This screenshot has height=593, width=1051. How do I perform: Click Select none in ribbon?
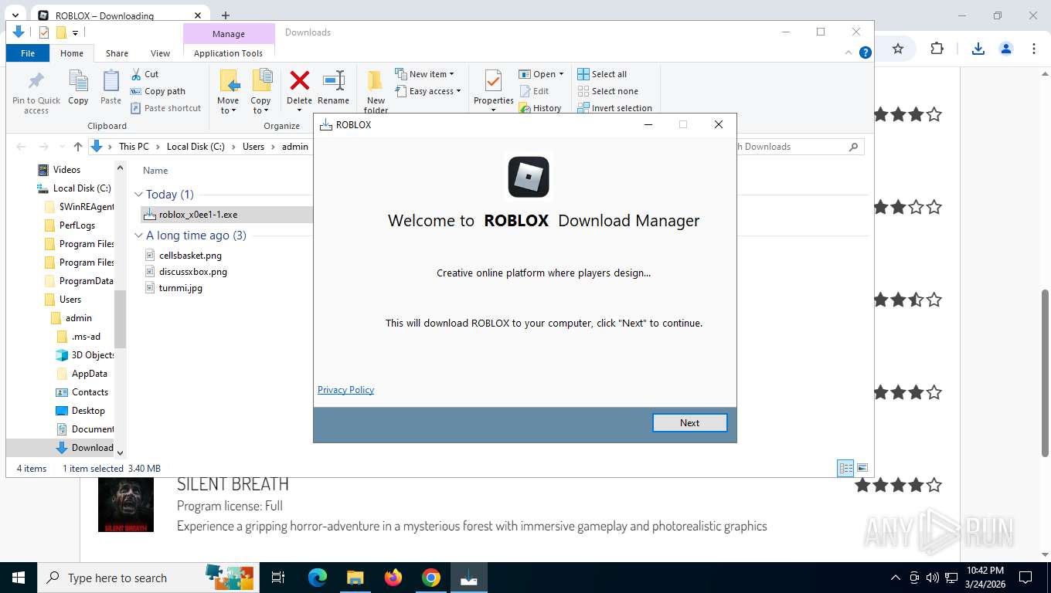[x=607, y=91]
